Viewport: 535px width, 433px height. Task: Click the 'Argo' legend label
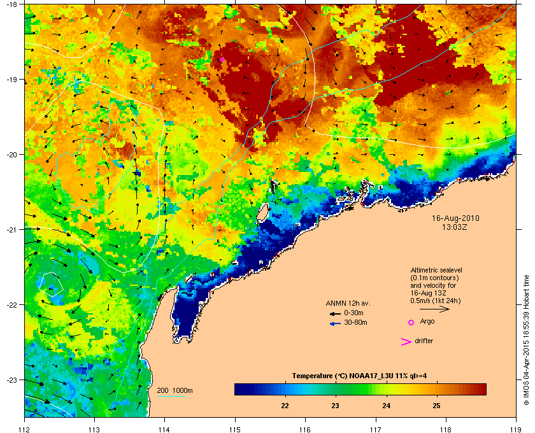click(427, 321)
